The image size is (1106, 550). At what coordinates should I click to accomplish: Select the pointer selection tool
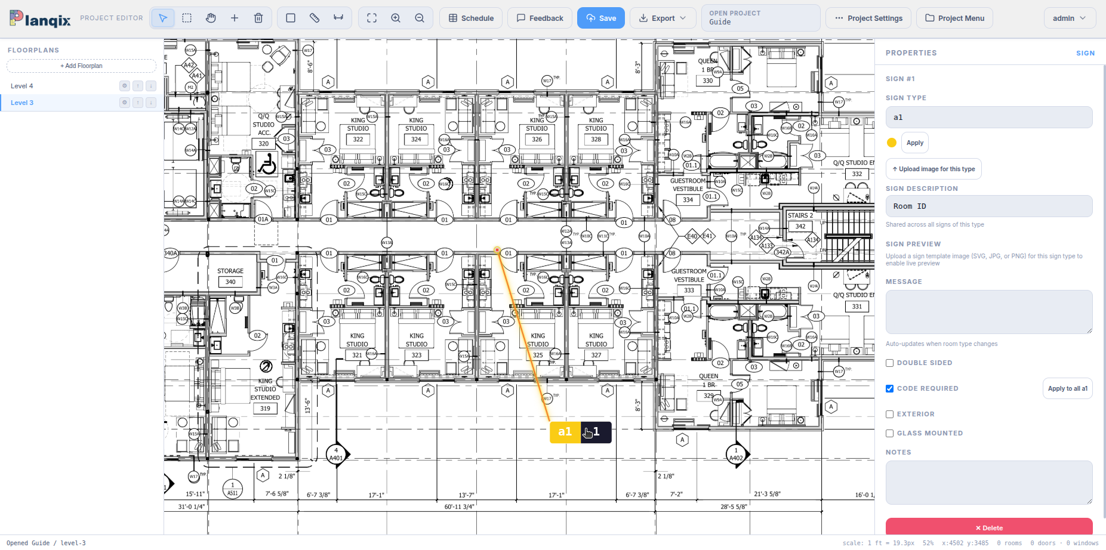click(x=163, y=18)
